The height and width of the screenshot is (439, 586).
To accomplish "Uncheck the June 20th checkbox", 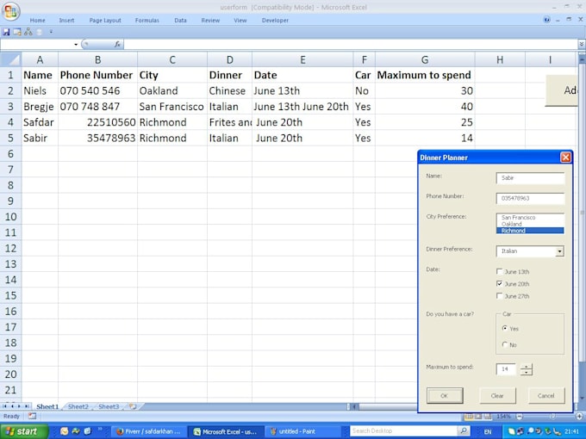I will [x=499, y=284].
